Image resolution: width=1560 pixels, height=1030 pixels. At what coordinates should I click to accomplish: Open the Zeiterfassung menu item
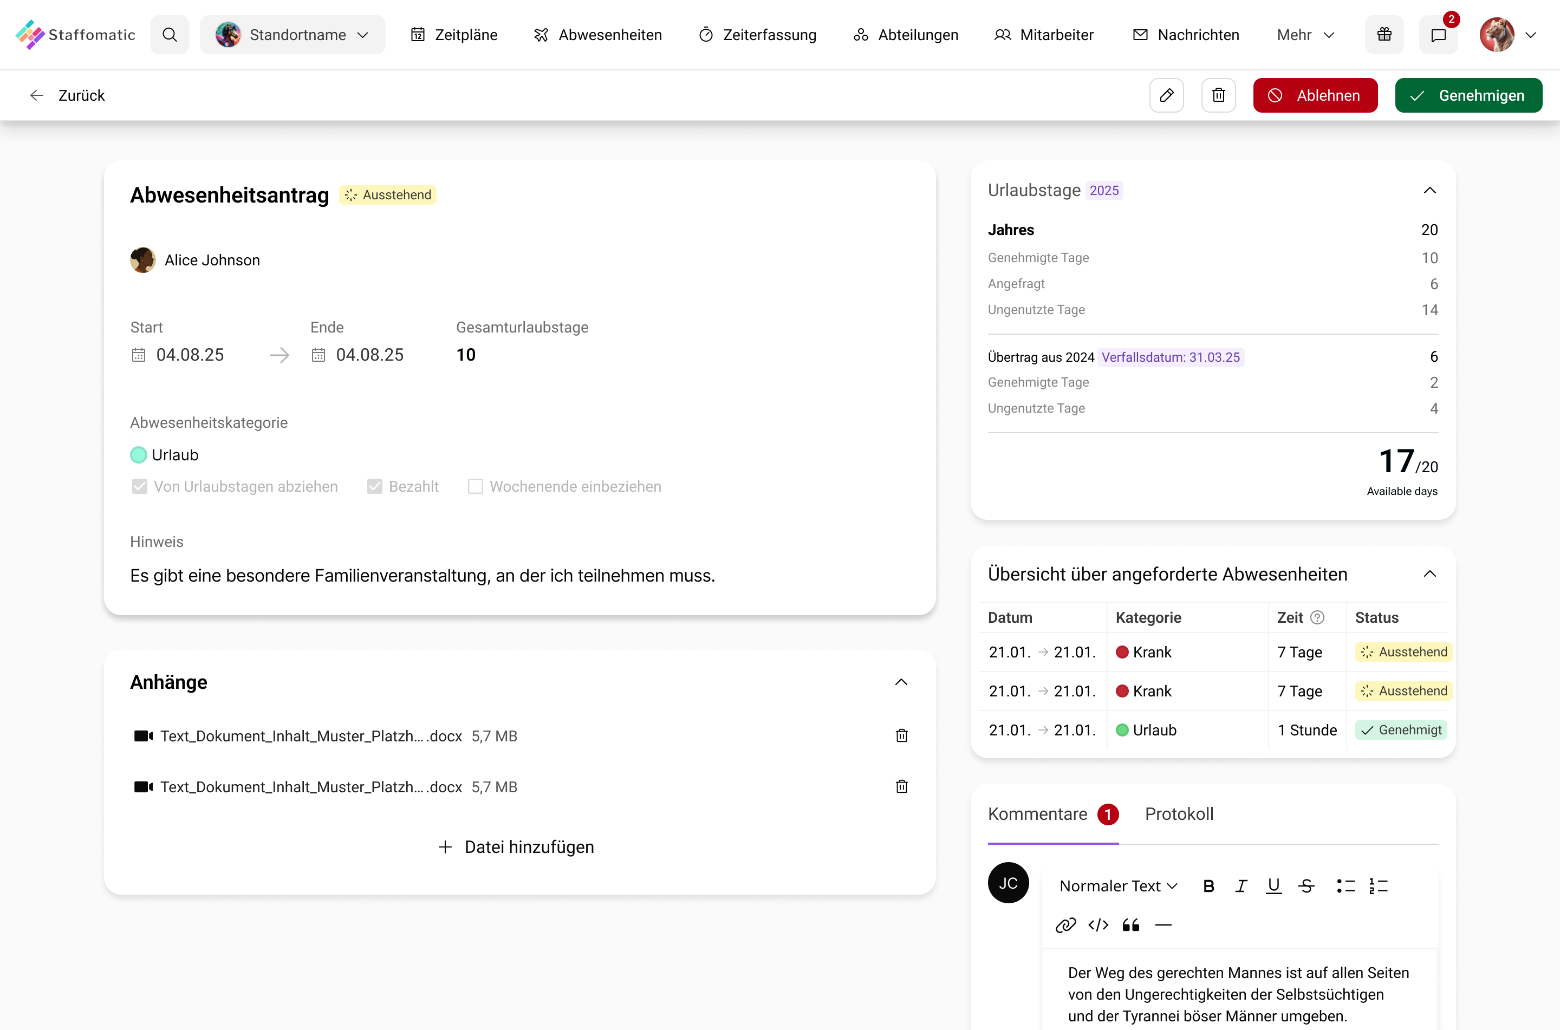click(757, 34)
